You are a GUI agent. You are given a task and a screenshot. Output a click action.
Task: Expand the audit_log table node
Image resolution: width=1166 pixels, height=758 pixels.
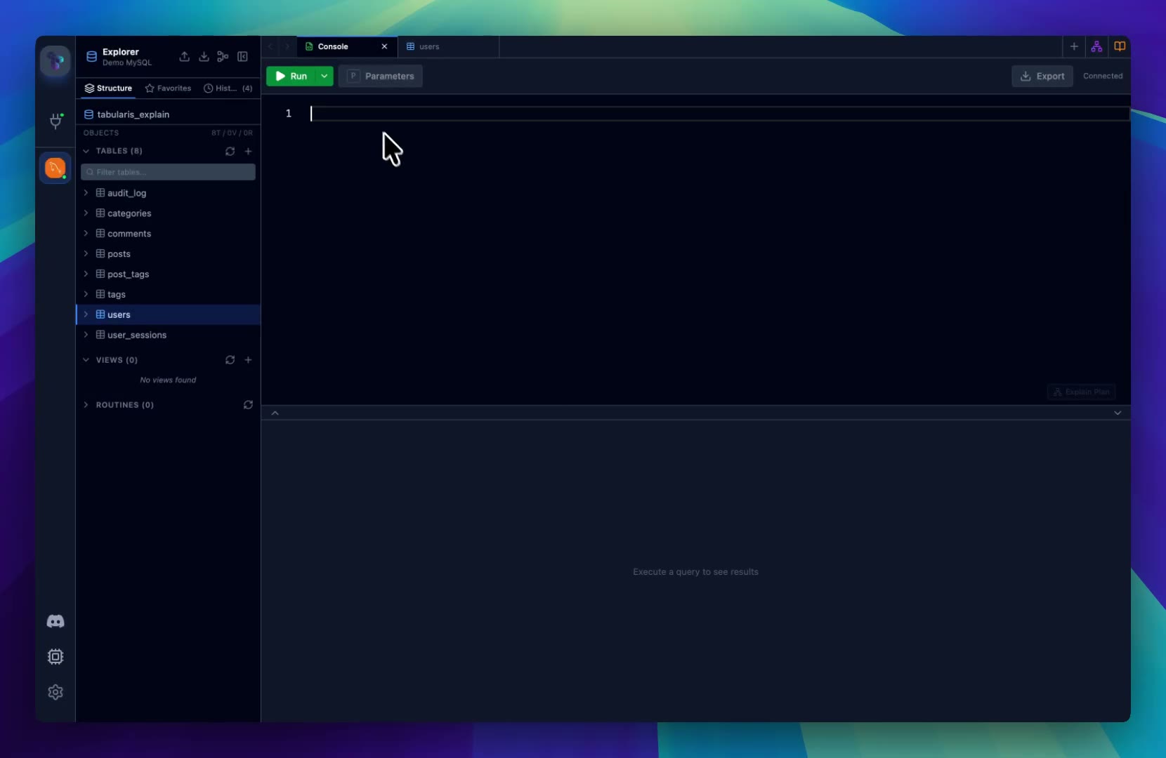coord(86,193)
